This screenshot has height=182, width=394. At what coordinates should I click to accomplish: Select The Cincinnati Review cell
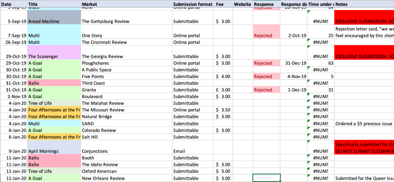127,42
